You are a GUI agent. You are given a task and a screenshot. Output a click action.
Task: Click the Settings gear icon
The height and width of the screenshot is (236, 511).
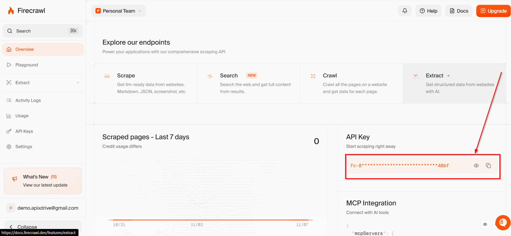click(9, 146)
